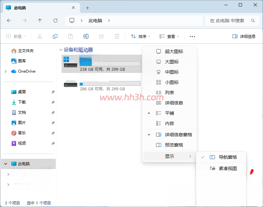Image resolution: width=263 pixels, height=207 pixels.
Task: Click the Delete trash icon
Action: click(x=117, y=36)
